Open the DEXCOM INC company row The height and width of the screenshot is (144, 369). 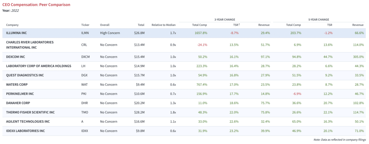pyautogui.click(x=184, y=57)
